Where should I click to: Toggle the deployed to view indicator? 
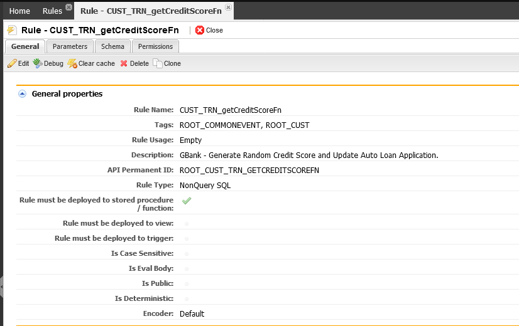pyautogui.click(x=187, y=224)
